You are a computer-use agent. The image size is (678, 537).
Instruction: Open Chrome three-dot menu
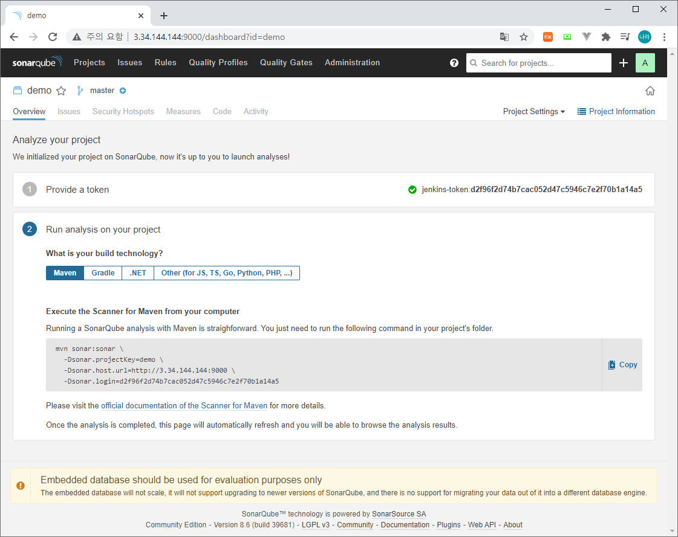pos(664,37)
